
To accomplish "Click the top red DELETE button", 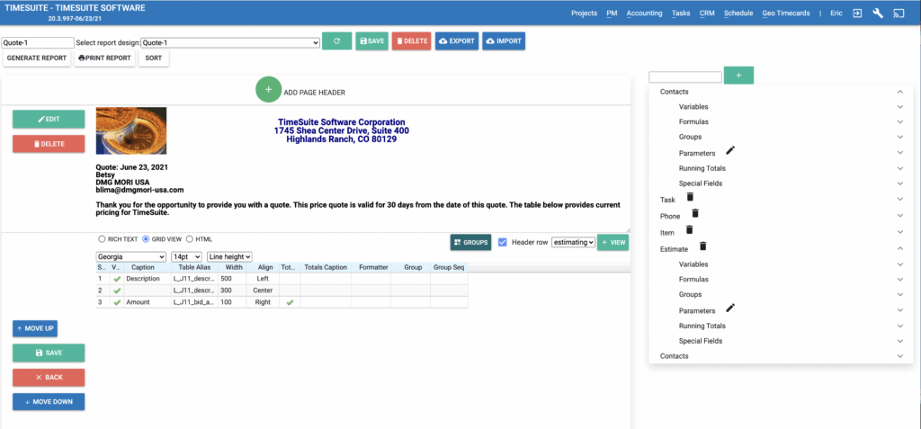I will [411, 41].
